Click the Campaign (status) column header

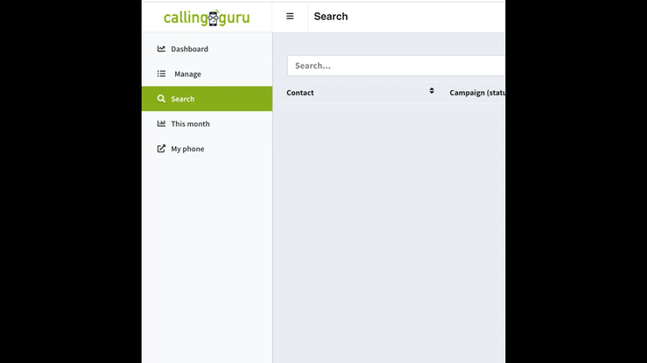tap(477, 93)
